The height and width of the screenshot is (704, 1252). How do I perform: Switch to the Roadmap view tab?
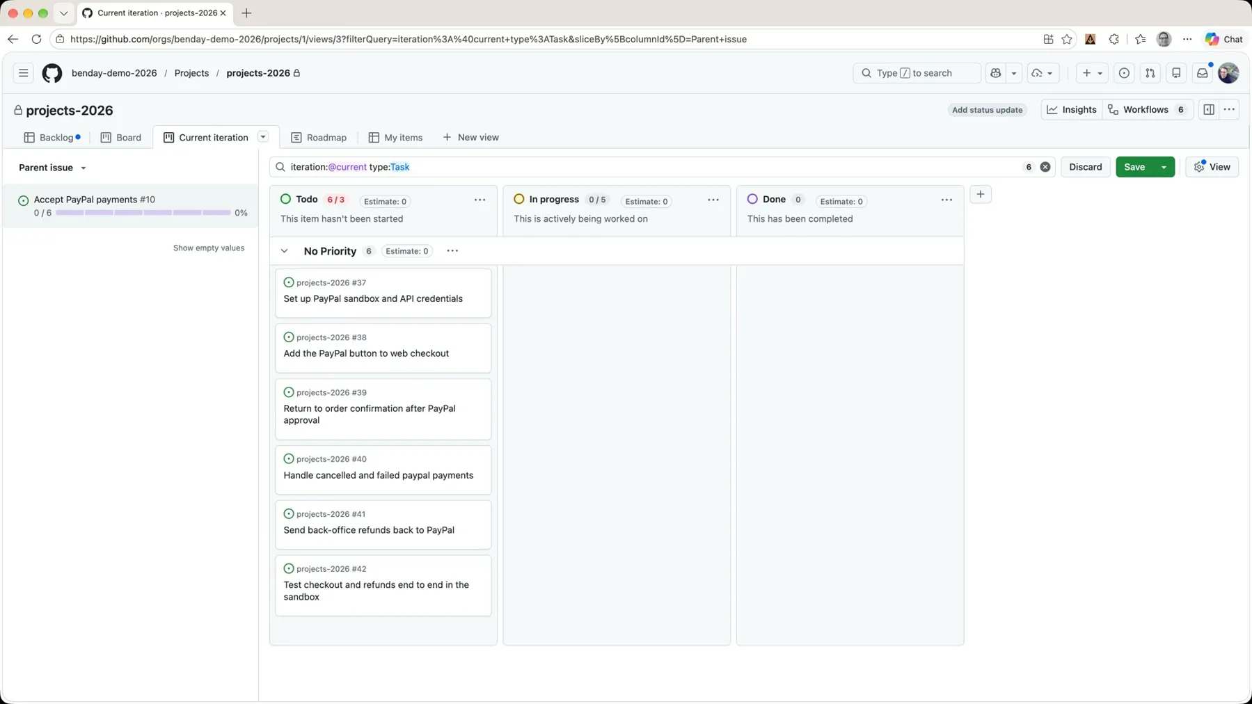click(319, 138)
